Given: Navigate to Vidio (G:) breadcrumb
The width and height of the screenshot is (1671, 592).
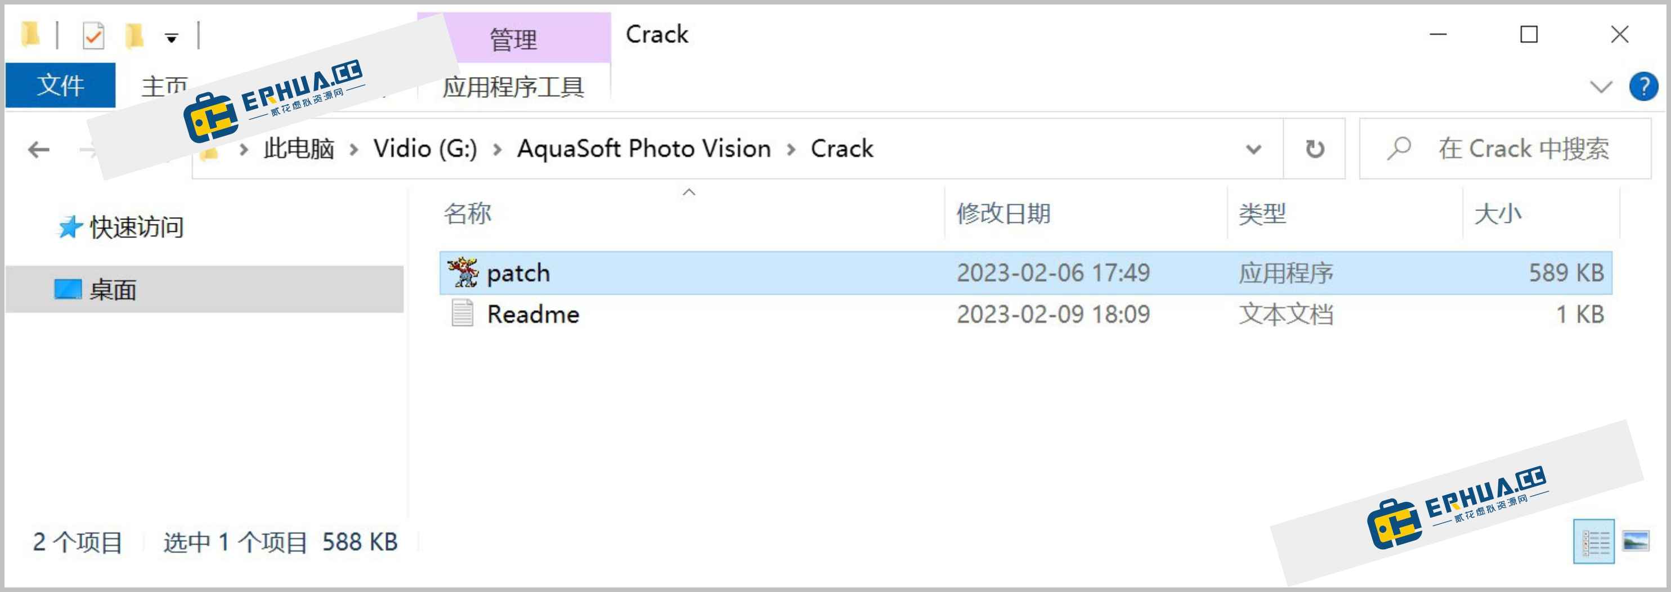Looking at the screenshot, I should pyautogui.click(x=425, y=149).
